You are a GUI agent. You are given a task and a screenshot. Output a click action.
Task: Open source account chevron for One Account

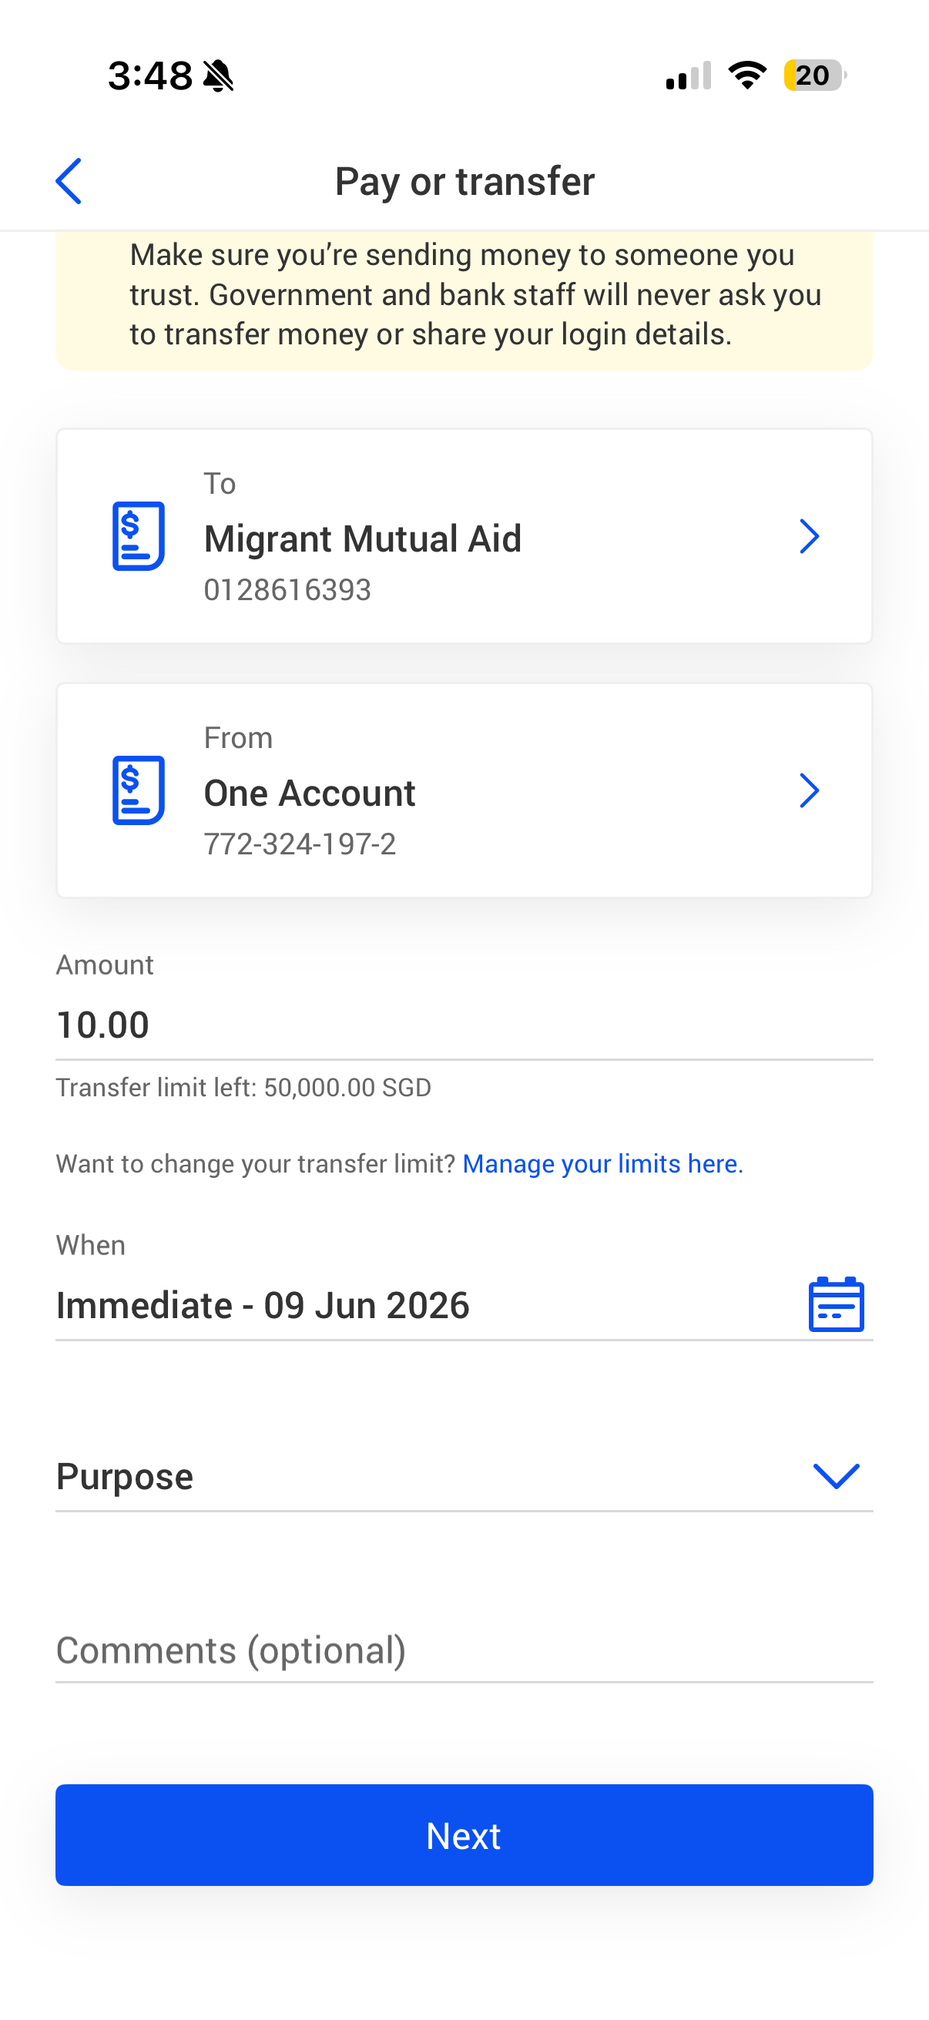pos(809,790)
